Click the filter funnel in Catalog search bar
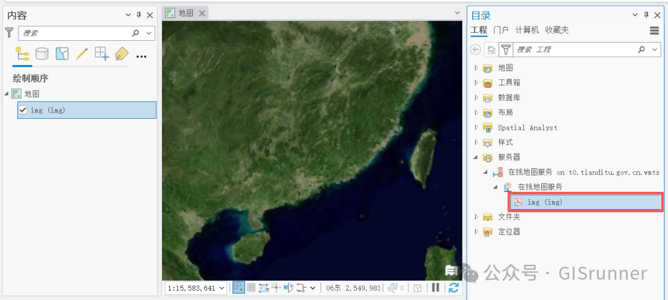 [x=506, y=50]
